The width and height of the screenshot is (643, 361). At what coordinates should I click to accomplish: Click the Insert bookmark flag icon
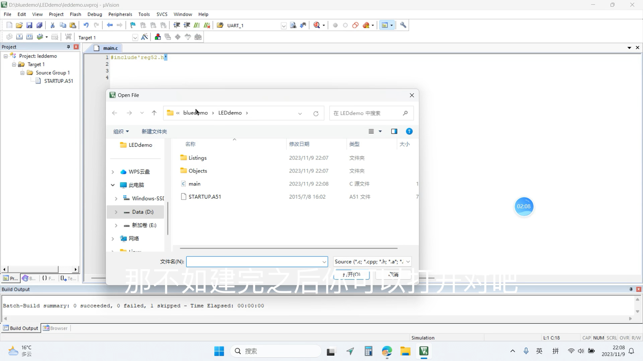click(x=133, y=25)
